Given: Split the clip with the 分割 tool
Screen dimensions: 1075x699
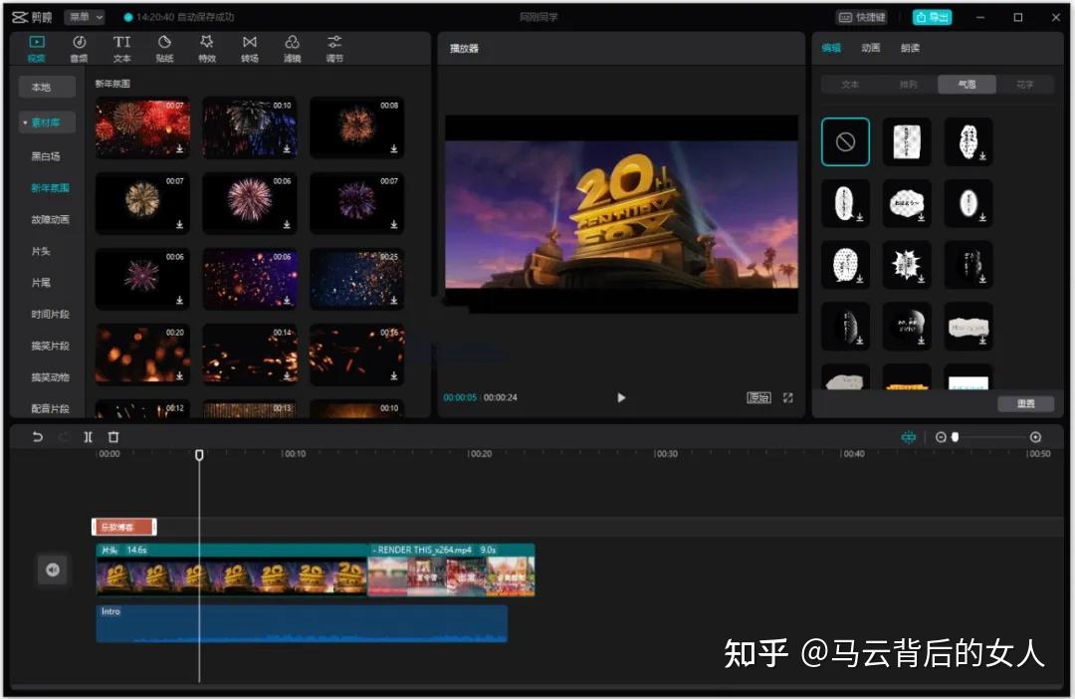Looking at the screenshot, I should (x=87, y=436).
